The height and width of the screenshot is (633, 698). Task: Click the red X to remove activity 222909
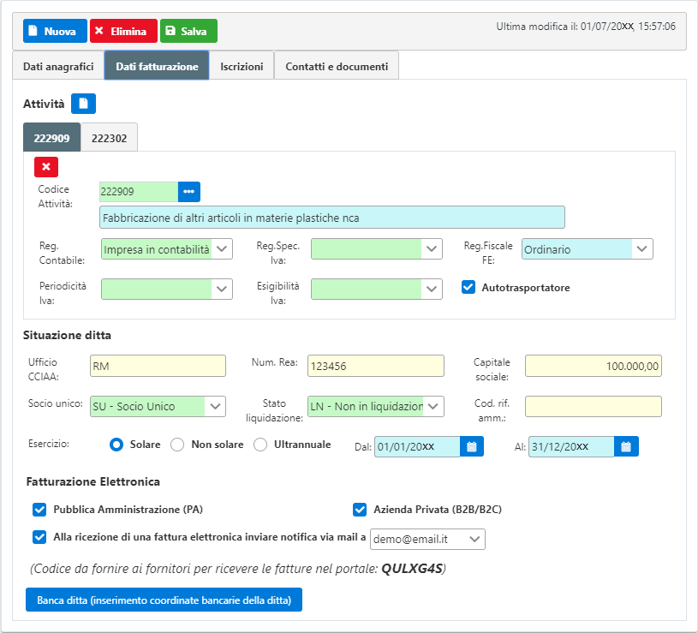tap(46, 167)
